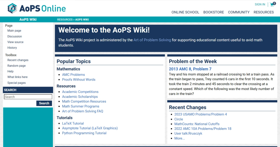Click More... under Recent Changes
Viewport: 280px width, 147px height.
180,138
